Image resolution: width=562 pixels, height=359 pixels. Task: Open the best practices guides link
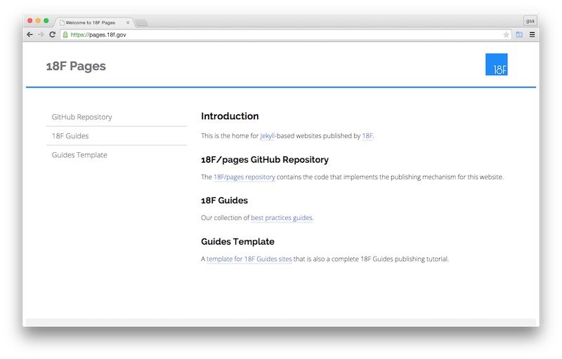[x=282, y=218]
